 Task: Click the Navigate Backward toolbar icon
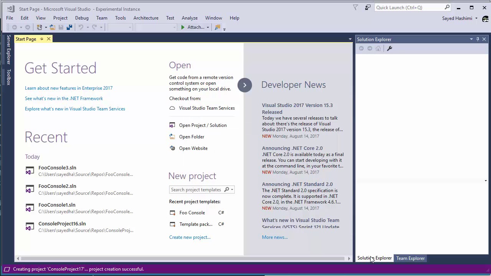15,27
